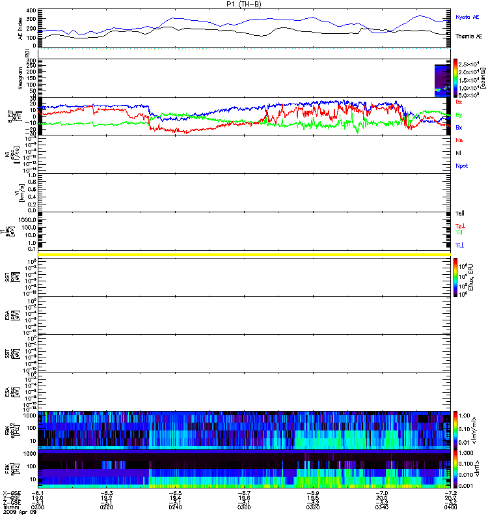Click the mV/m FBK color bar
This screenshot has width=488, height=521.
pos(455,430)
